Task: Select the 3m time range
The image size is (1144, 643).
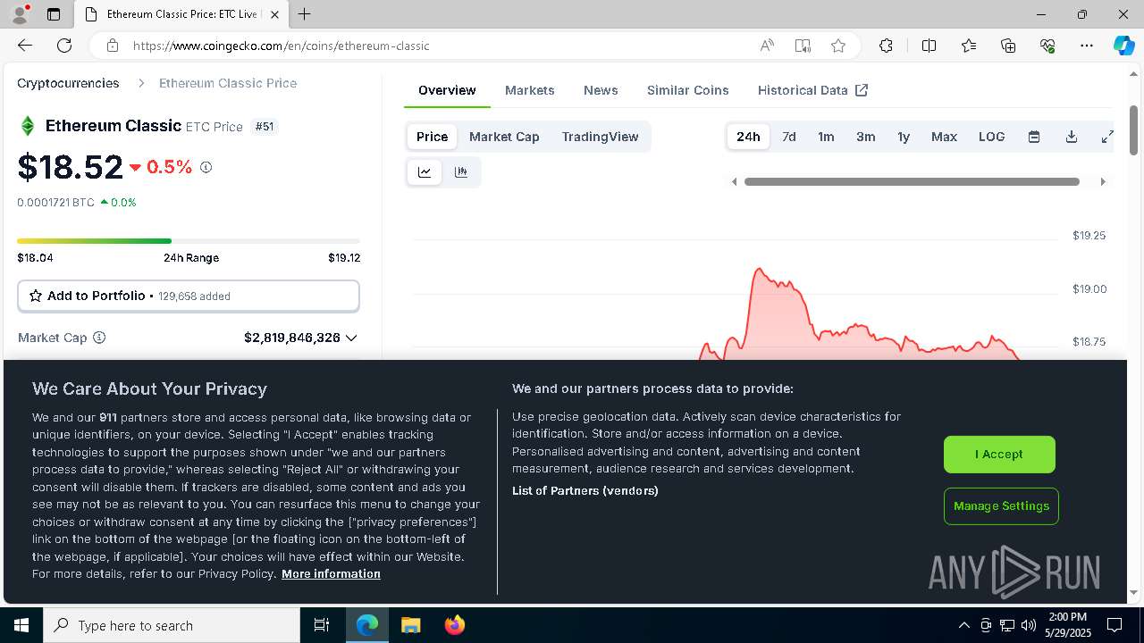Action: pos(866,137)
